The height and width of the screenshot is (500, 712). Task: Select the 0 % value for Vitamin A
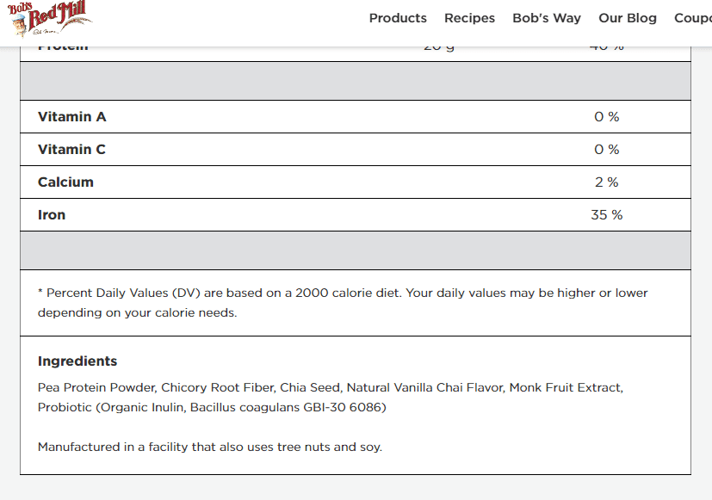coord(606,117)
